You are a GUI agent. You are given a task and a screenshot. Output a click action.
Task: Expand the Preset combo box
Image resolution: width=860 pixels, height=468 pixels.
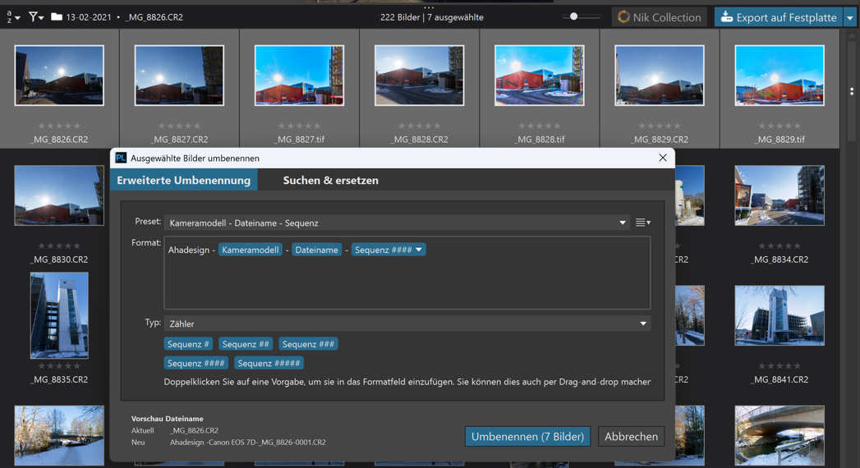[622, 223]
